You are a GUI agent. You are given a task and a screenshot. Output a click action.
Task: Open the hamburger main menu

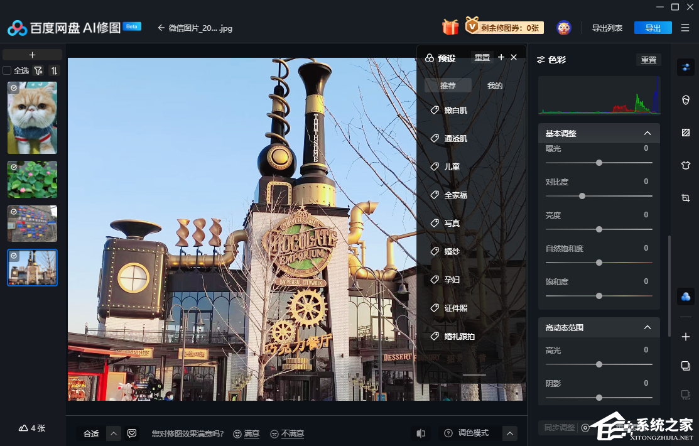click(685, 28)
